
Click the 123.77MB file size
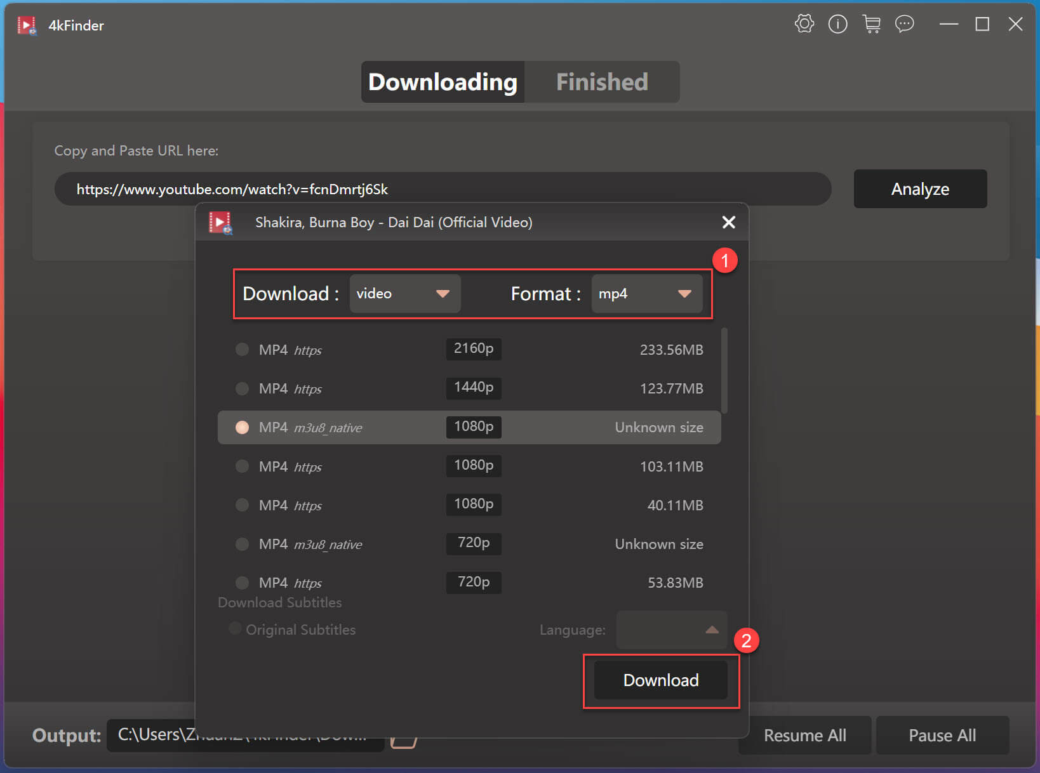coord(672,388)
